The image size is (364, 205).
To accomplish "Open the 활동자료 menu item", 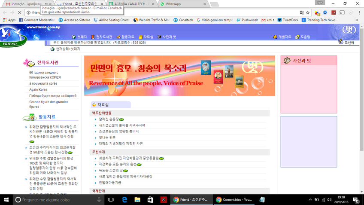I will pyautogui.click(x=125, y=37).
